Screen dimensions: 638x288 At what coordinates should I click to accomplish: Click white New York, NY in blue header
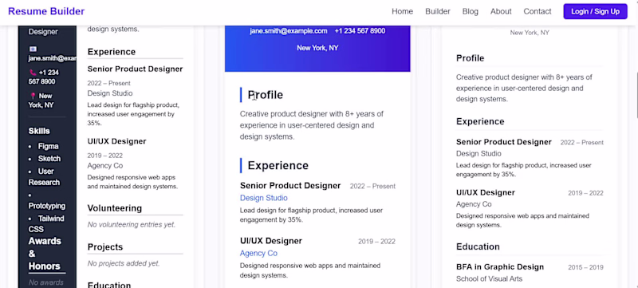point(317,48)
